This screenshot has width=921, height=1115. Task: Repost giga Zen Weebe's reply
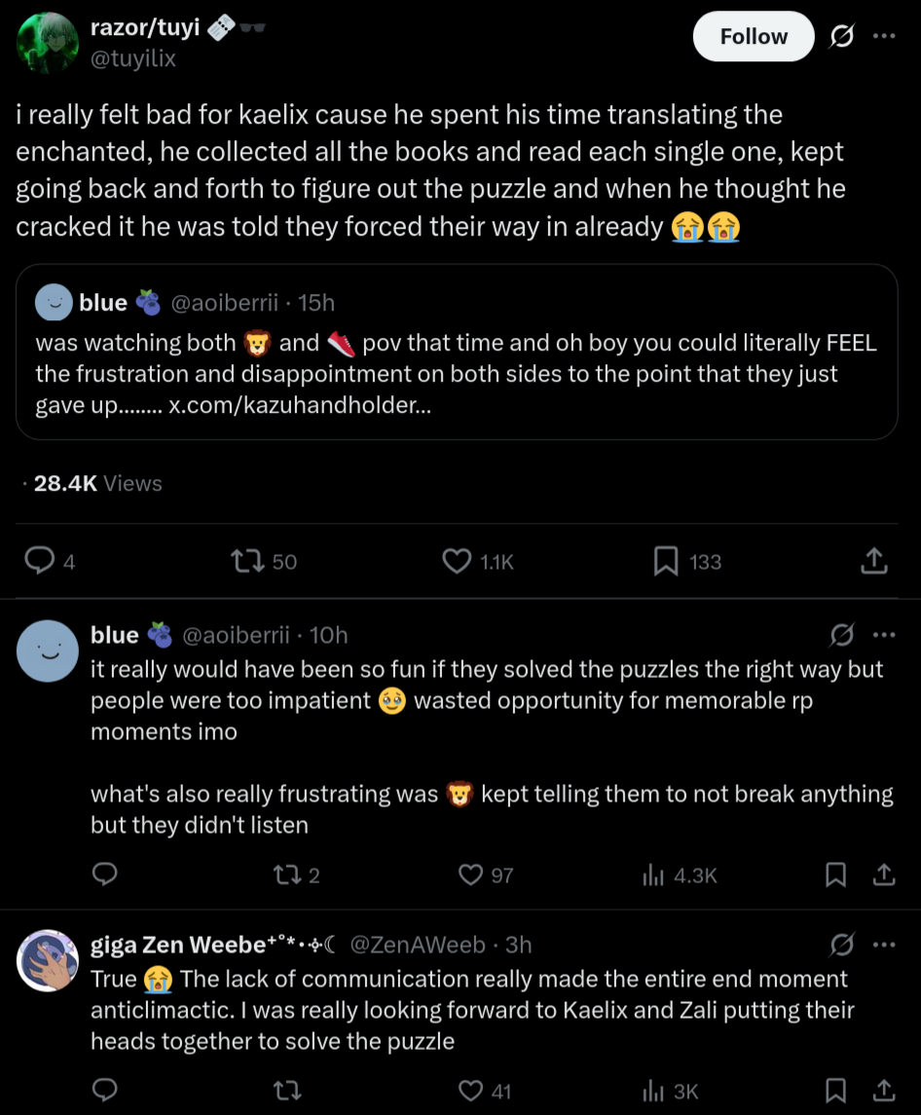(287, 1091)
